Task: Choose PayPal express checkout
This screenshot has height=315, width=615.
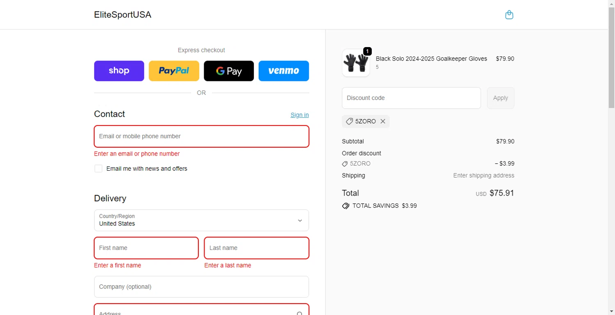Action: coord(174,71)
